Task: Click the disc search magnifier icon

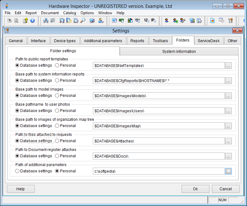Action: coord(76,20)
